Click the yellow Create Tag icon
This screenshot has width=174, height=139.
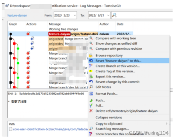(x=91, y=71)
